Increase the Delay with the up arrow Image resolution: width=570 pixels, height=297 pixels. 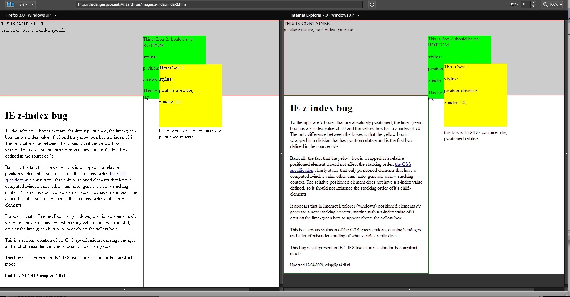[533, 3]
